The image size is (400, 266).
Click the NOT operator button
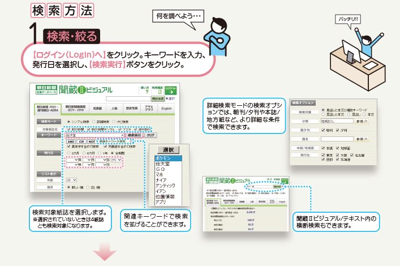click(92, 141)
